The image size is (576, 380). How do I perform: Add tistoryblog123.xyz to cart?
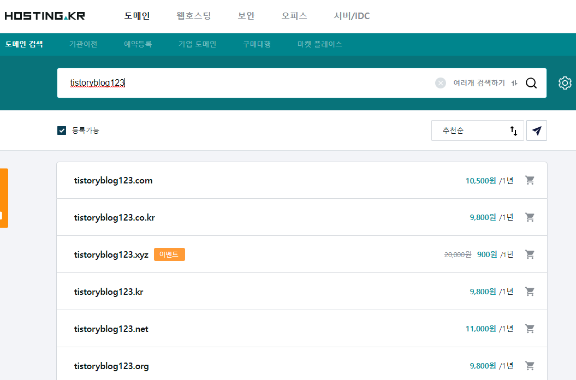point(530,254)
